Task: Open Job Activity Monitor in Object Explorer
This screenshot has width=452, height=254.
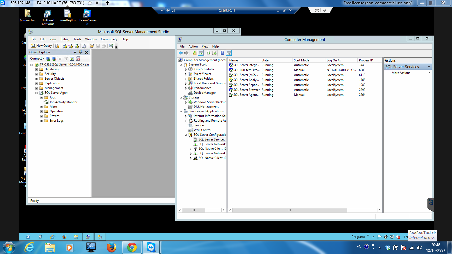Action: (x=63, y=102)
